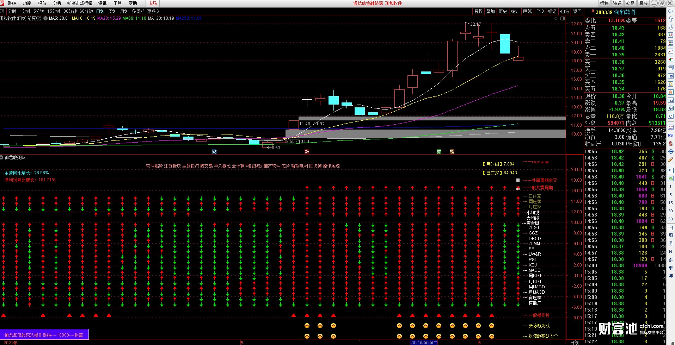
Task: Click the 服务 button at top right
Action: 644,3
